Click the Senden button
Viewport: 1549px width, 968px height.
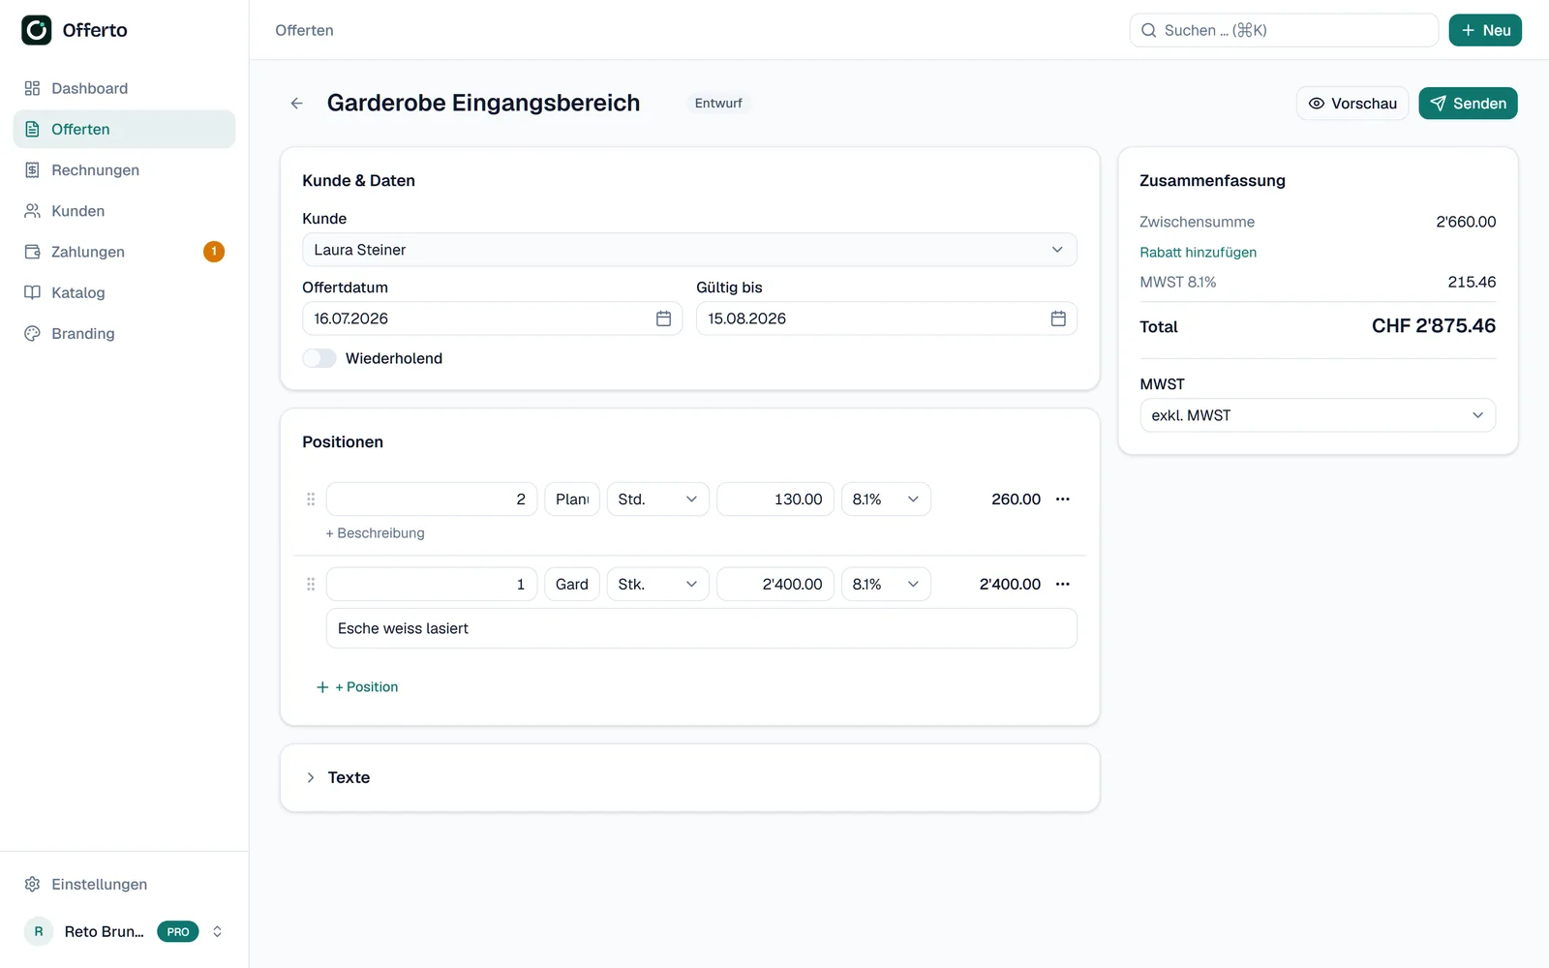click(x=1468, y=104)
